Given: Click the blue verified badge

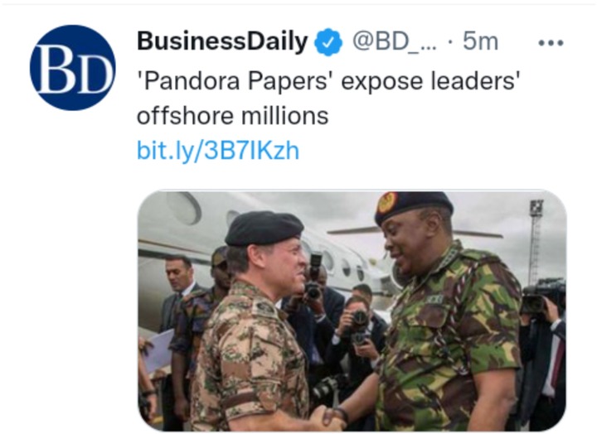Looking at the screenshot, I should click(328, 42).
